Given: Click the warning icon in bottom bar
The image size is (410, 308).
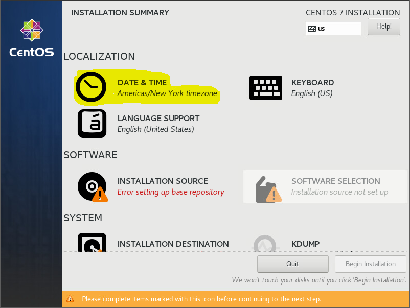Looking at the screenshot, I should [70, 299].
